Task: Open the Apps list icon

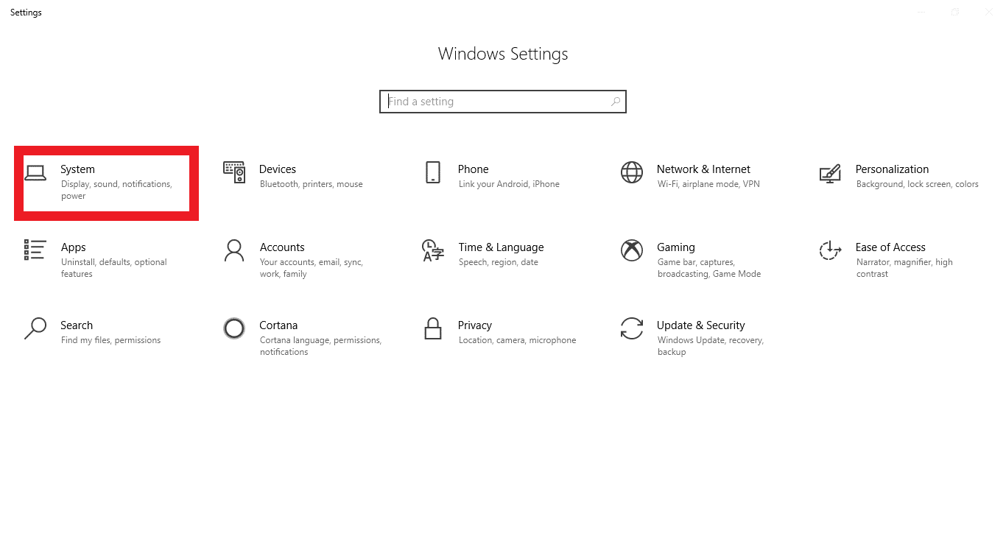Action: click(35, 250)
